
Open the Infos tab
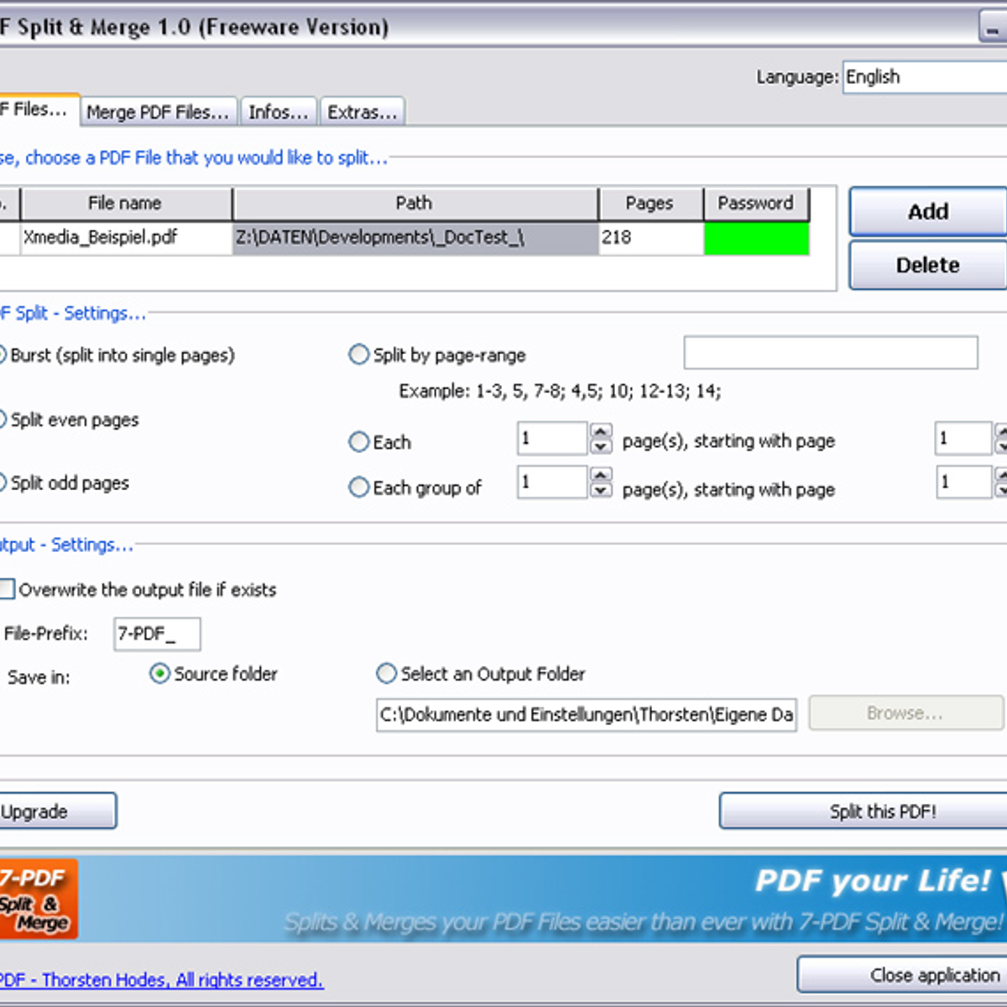pyautogui.click(x=279, y=112)
